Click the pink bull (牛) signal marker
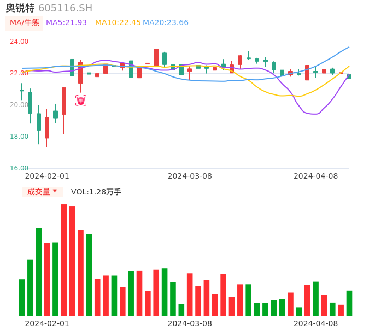 (x=80, y=101)
